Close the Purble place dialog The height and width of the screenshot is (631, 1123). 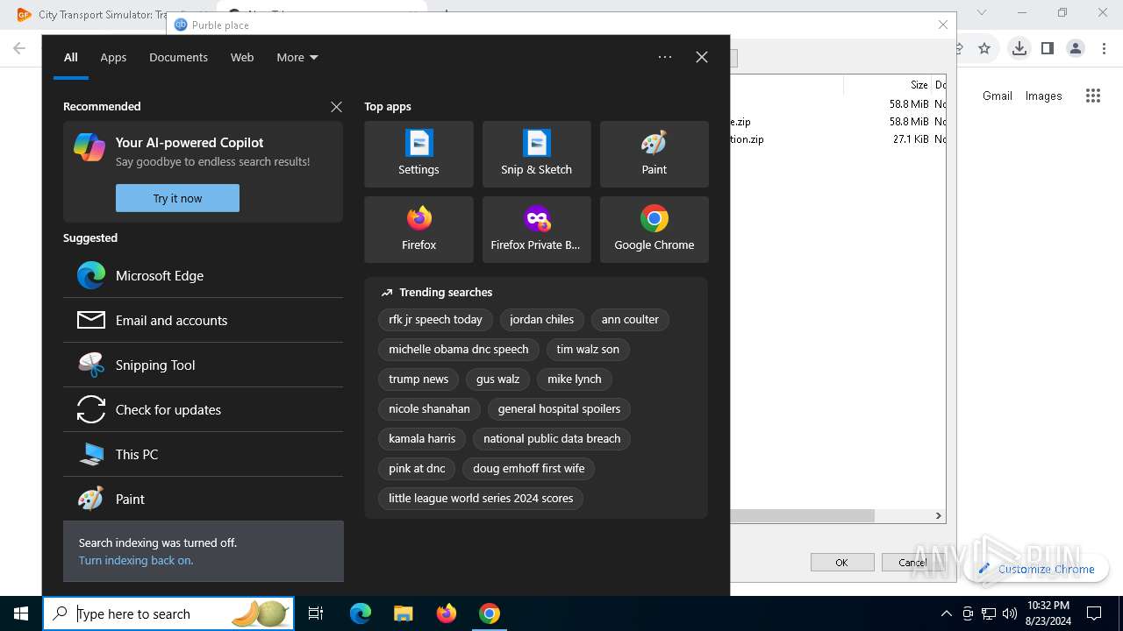pos(943,25)
